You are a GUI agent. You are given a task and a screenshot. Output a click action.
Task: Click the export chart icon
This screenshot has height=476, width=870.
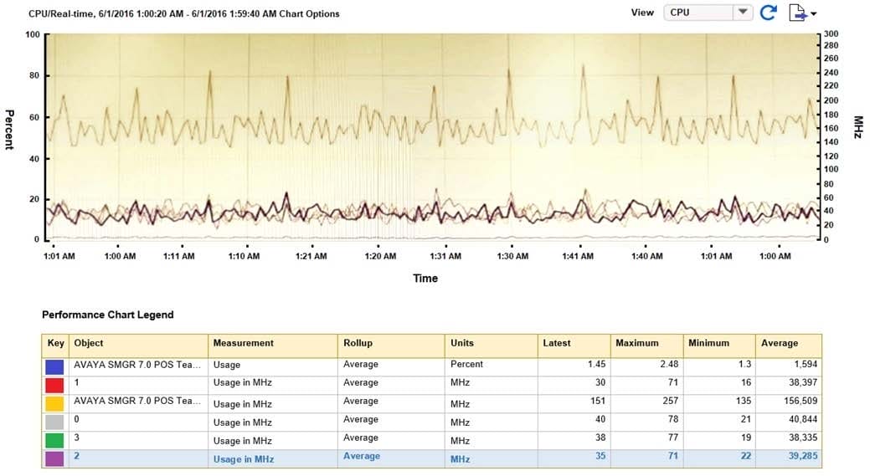tap(801, 13)
